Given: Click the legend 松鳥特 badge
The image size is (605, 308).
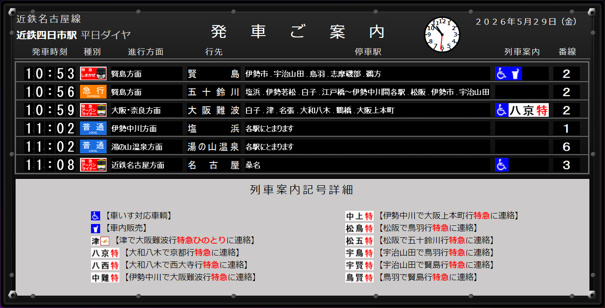Looking at the screenshot, I should [x=359, y=228].
